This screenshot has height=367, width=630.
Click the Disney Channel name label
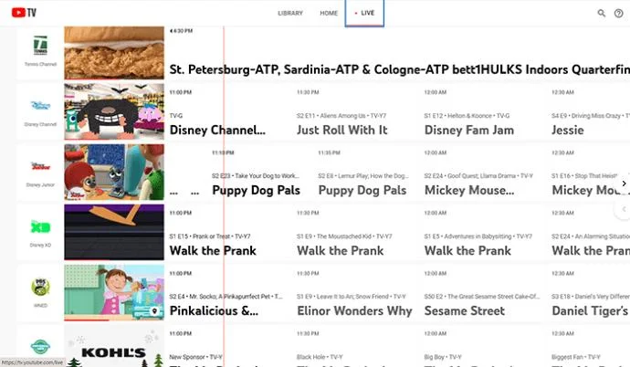click(40, 124)
